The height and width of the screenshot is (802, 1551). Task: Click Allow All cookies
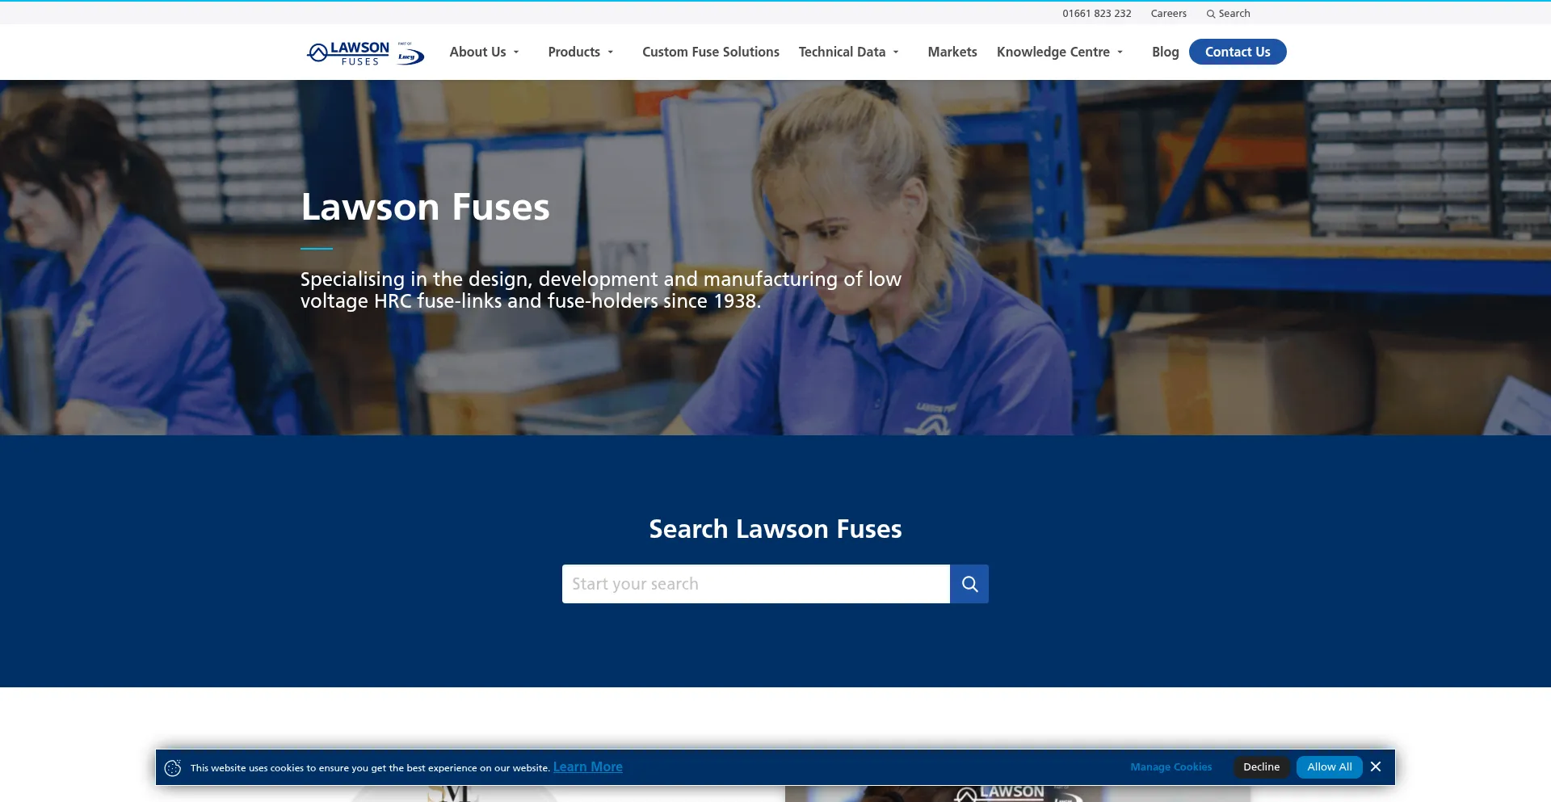pos(1330,767)
